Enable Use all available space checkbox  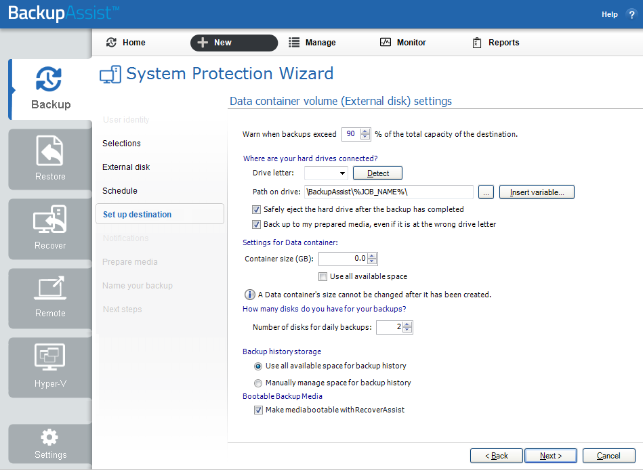click(323, 276)
